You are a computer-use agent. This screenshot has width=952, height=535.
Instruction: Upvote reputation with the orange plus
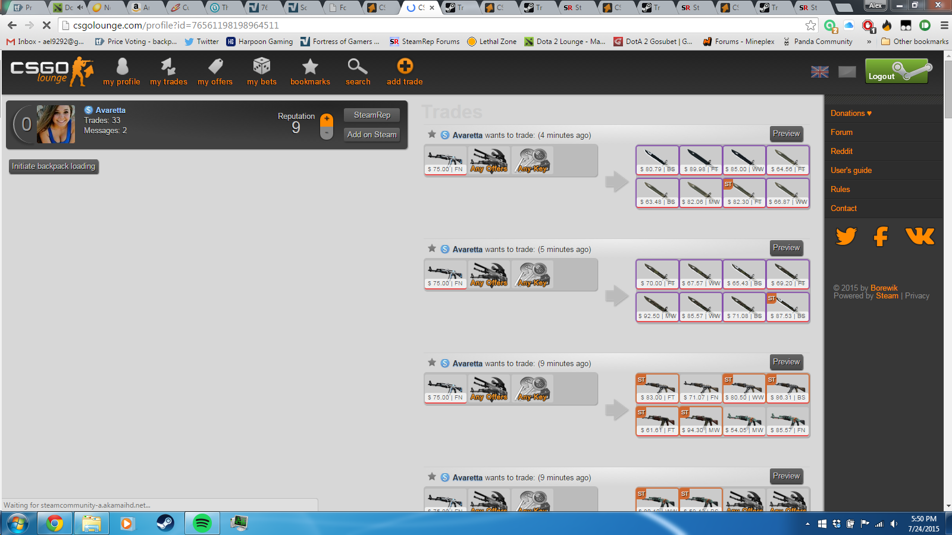(327, 119)
